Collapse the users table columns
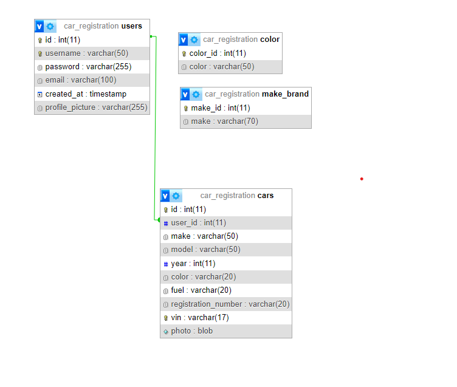This screenshot has width=457, height=387. point(40,26)
